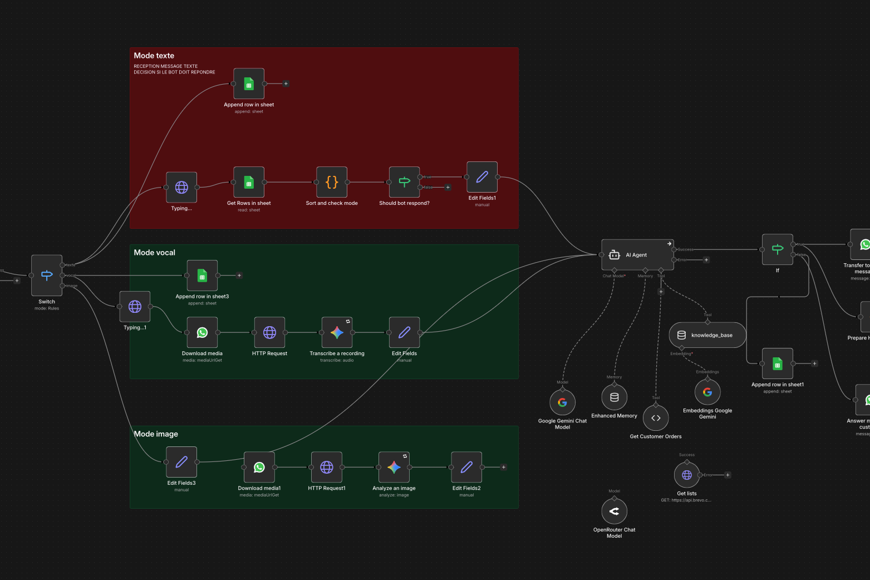Open the Transcribe a recording node
The height and width of the screenshot is (580, 870).
coord(337,332)
